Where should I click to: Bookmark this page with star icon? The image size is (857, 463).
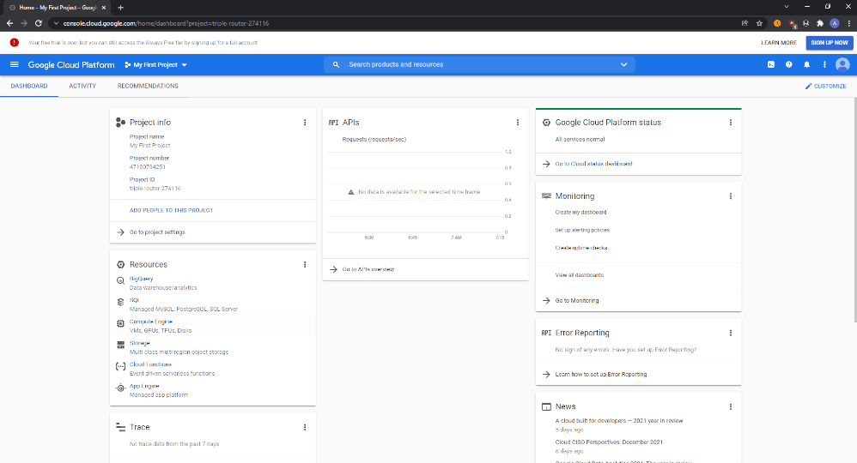click(759, 23)
